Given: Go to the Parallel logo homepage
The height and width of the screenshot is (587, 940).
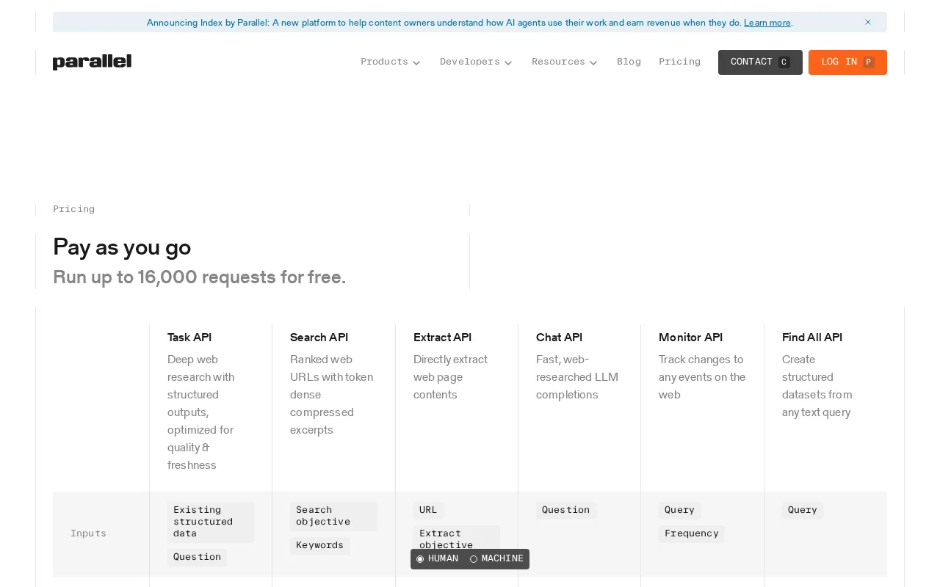Looking at the screenshot, I should click(x=92, y=62).
